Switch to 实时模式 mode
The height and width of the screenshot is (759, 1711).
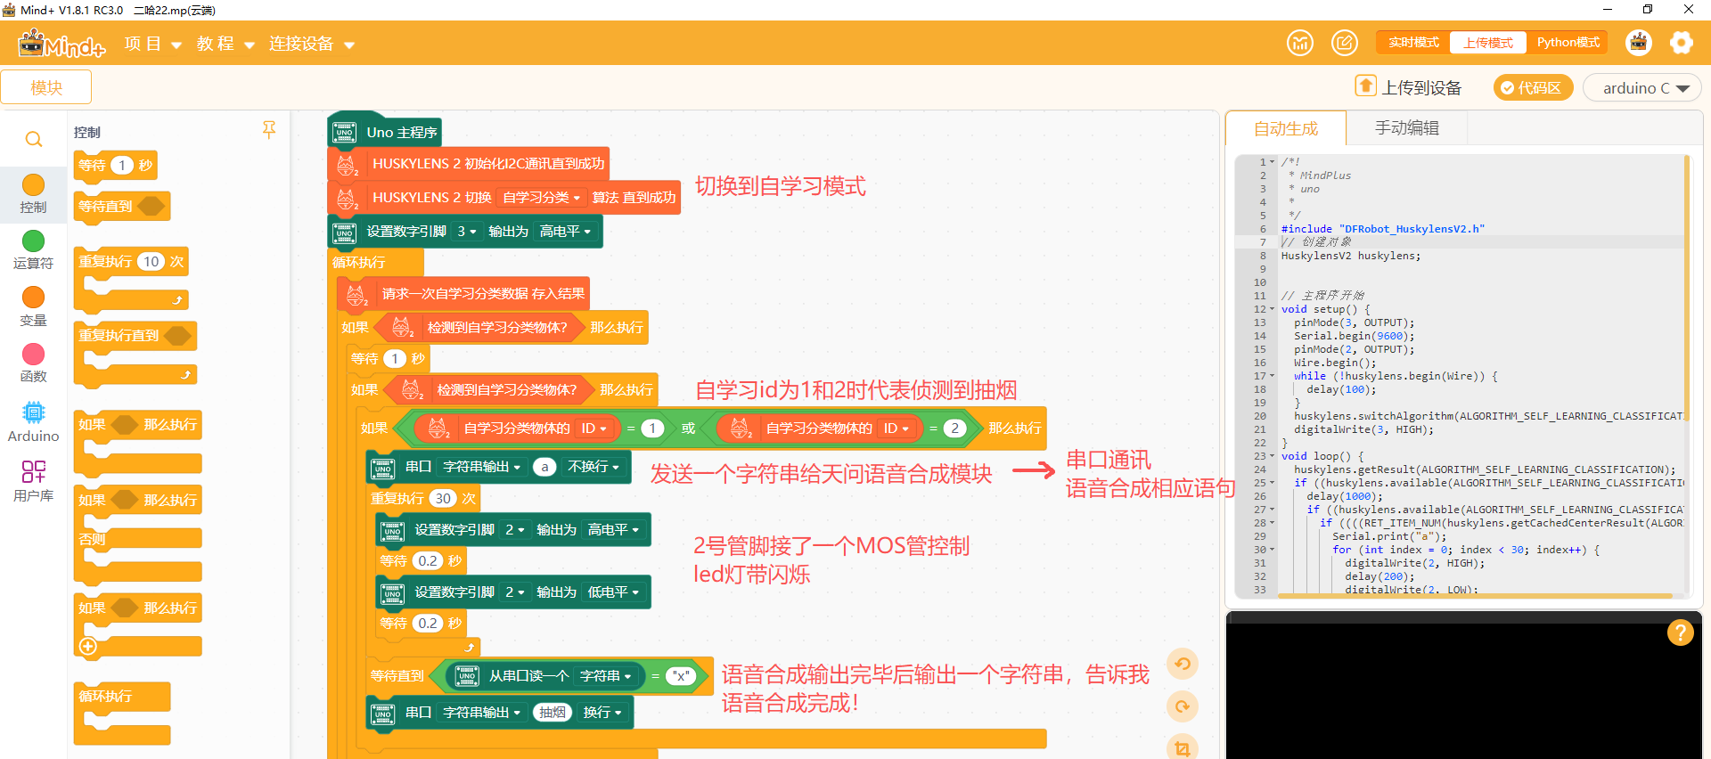(x=1413, y=43)
